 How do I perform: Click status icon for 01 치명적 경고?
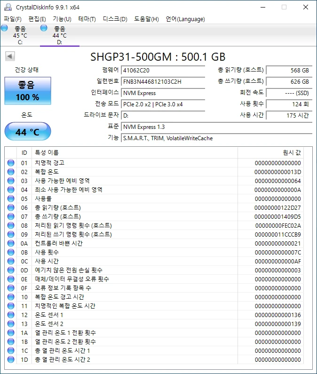tap(11, 163)
